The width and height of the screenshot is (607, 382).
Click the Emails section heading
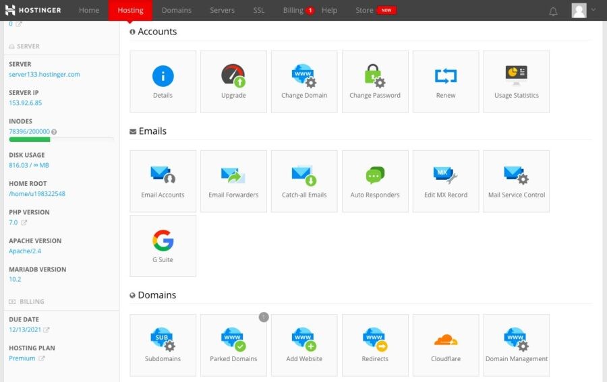(148, 131)
